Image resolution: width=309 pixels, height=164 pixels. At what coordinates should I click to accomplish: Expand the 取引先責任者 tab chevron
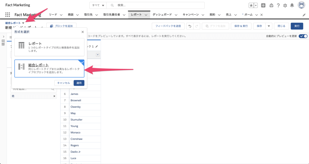(x=124, y=15)
